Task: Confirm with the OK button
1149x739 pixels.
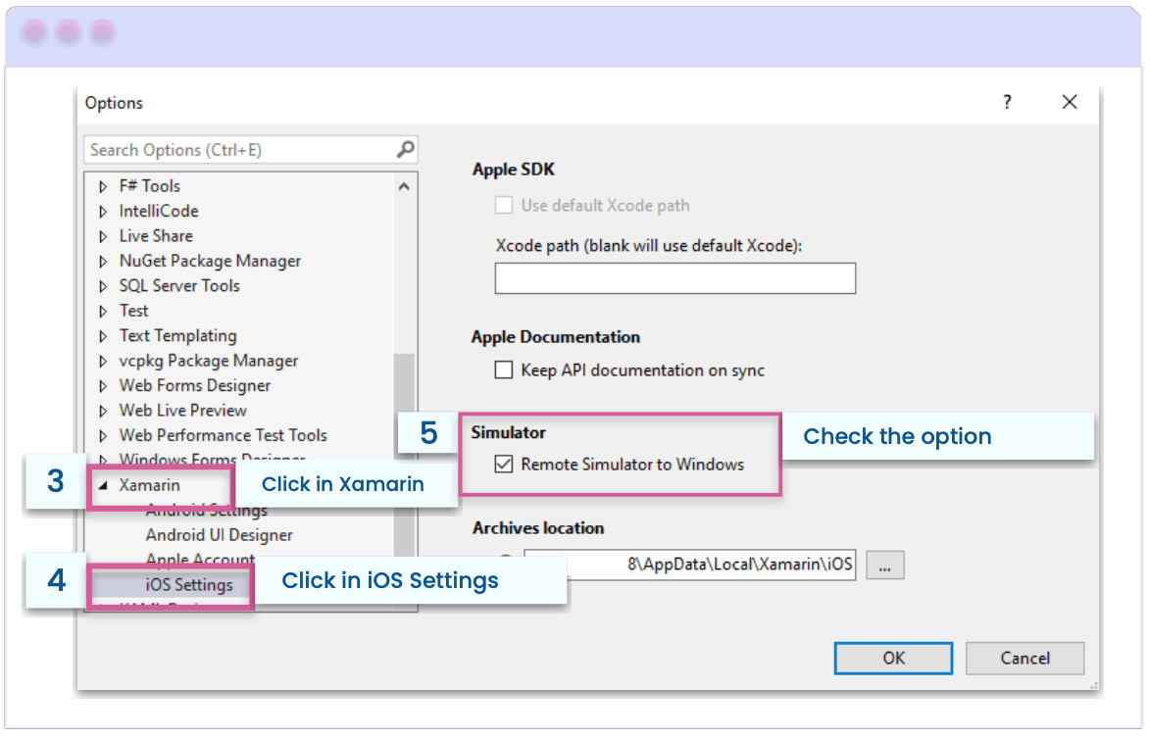Action: [x=893, y=659]
